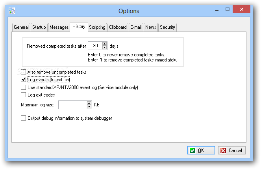Screen dimensions: 261x169
Task: Open the Clipboard tab
Action: [x=118, y=27]
